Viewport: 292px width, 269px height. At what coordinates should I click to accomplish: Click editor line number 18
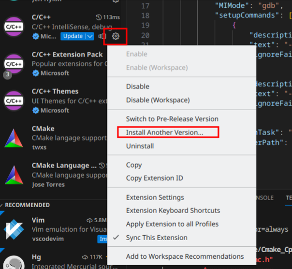[x=145, y=15]
